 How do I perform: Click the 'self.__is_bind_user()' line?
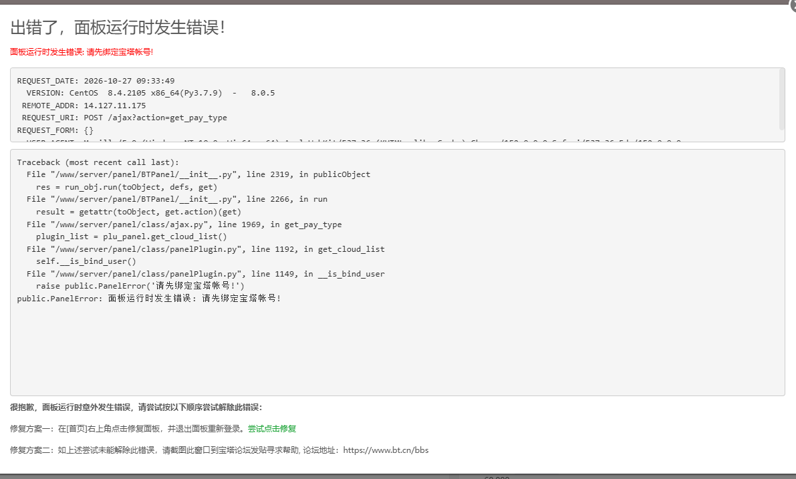click(x=86, y=261)
